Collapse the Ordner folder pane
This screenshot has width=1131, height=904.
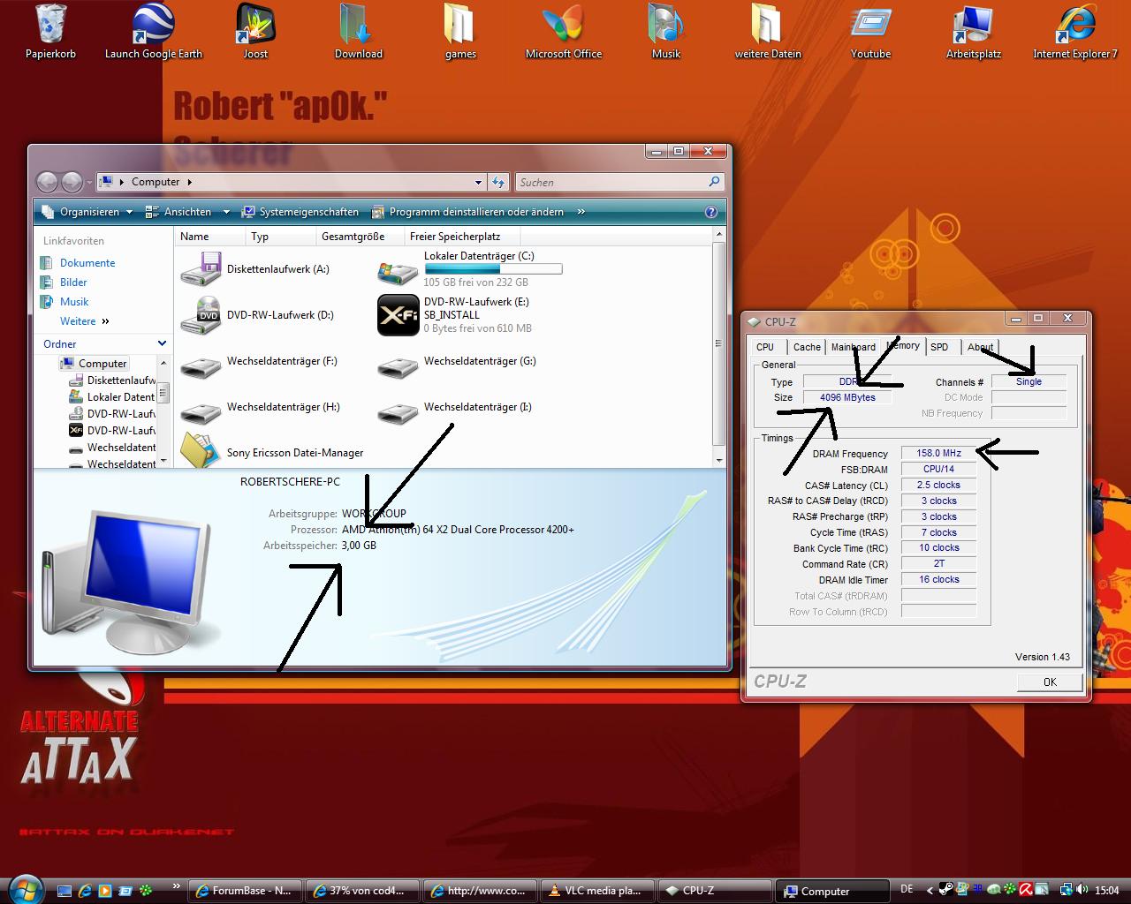(162, 343)
